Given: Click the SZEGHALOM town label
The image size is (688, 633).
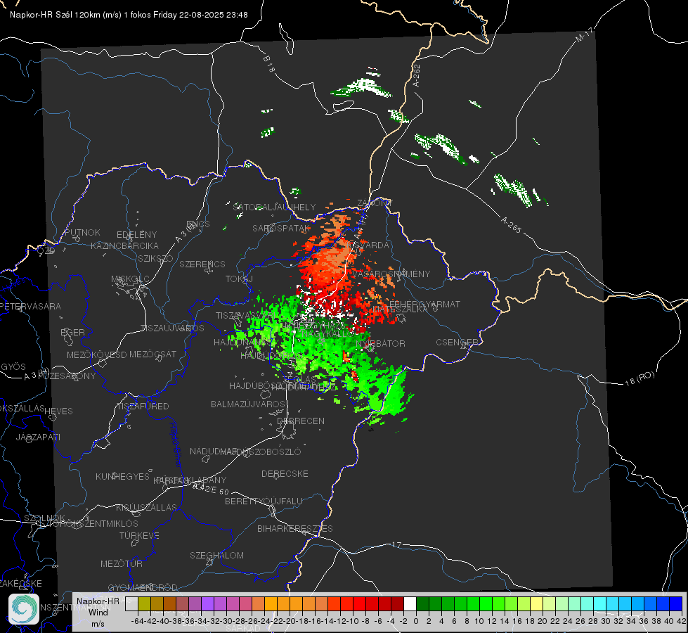Looking at the screenshot, I should [216, 555].
